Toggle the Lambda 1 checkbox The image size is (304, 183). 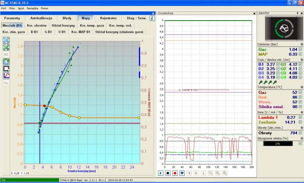coord(300,117)
